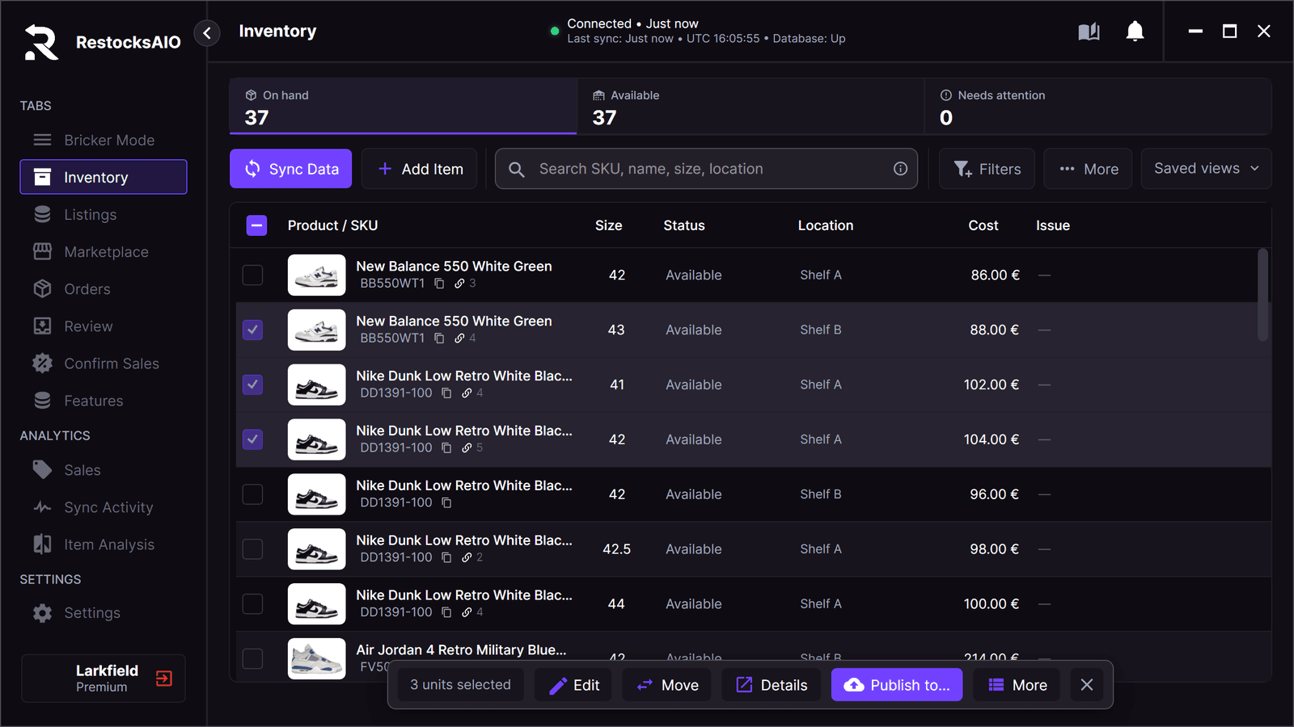
Task: Open the Features tab
Action: tap(104, 400)
